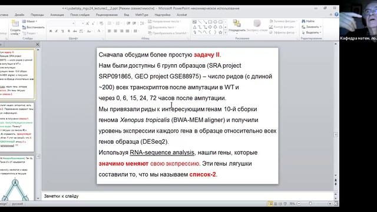
Task: Open the MathType tab
Action: [141, 15]
